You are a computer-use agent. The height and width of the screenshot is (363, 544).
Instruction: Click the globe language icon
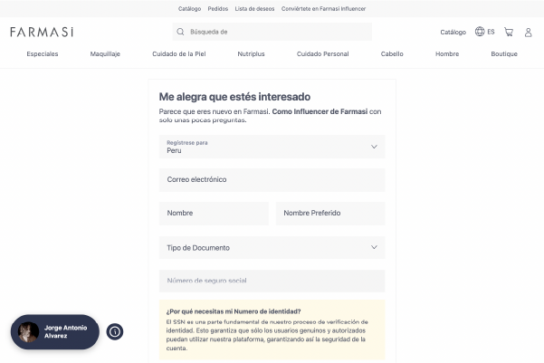[x=480, y=32]
